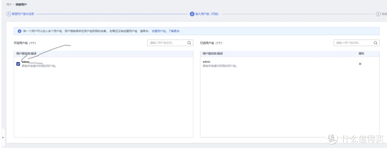
Task: Click admin name in selected groups list
Action: point(206,62)
